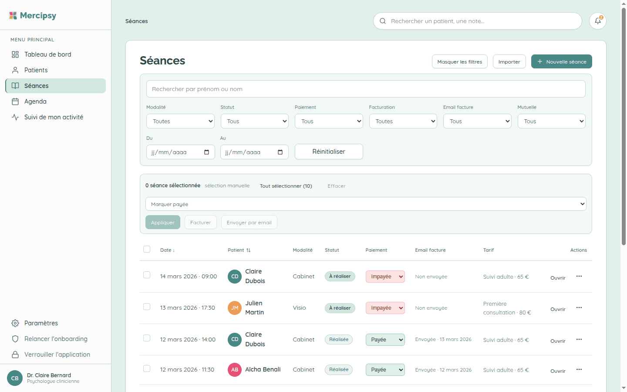Open the Email facture filter dropdown
627x392 pixels.
pos(478,121)
